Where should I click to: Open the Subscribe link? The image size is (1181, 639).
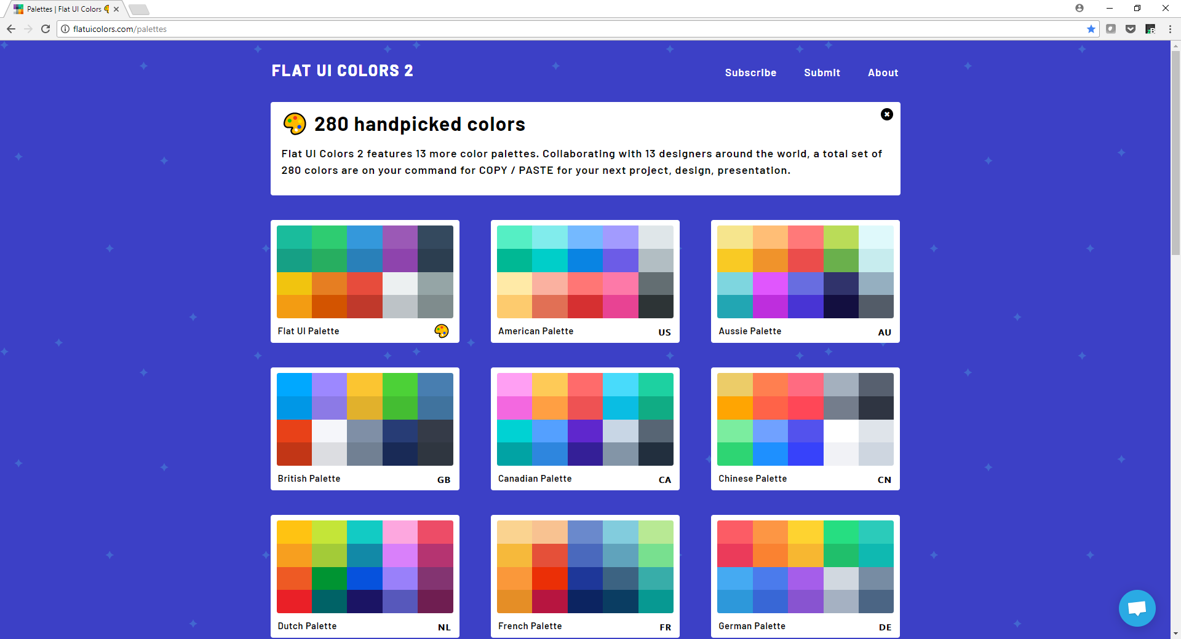pos(750,73)
